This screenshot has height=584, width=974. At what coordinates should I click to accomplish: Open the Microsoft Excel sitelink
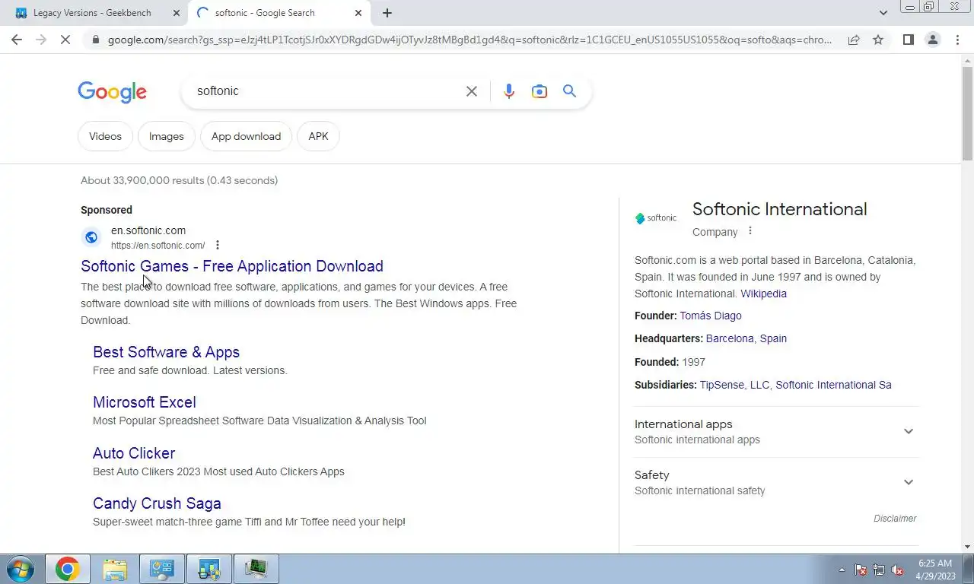[145, 402]
